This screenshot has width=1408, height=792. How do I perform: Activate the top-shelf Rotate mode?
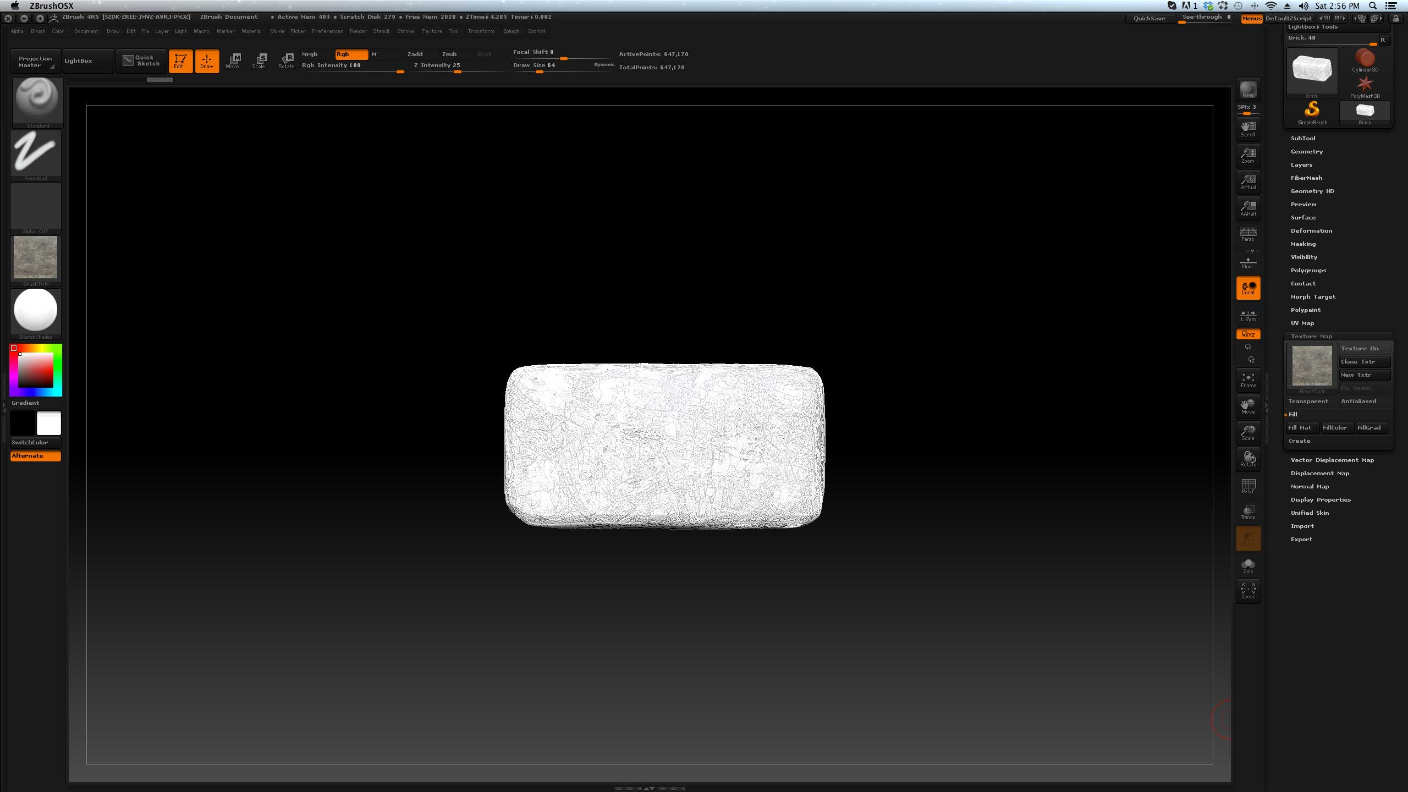(x=286, y=61)
